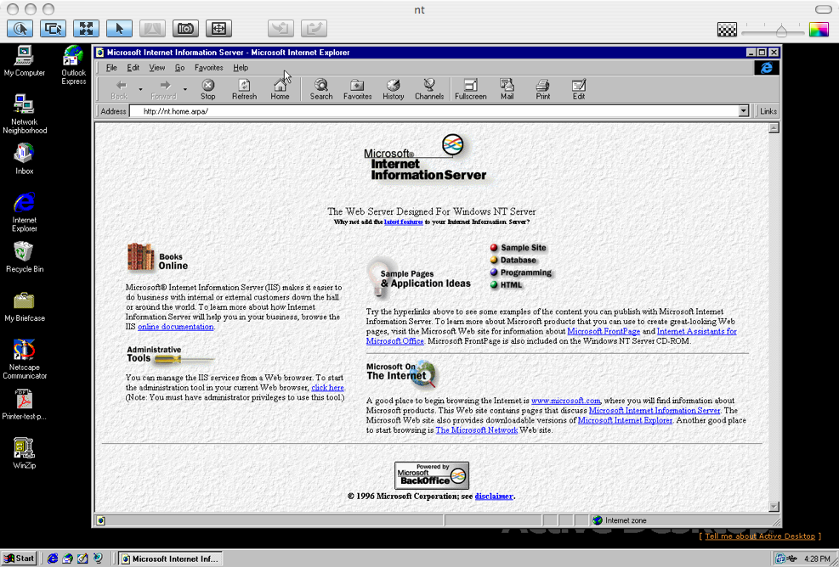The image size is (839, 567).
Task: Launch Internet Explorer from the Quick Launch bar
Action: pos(53,559)
